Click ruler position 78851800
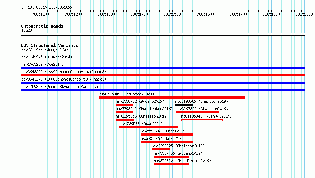The image size is (315, 178). [x=271, y=14]
